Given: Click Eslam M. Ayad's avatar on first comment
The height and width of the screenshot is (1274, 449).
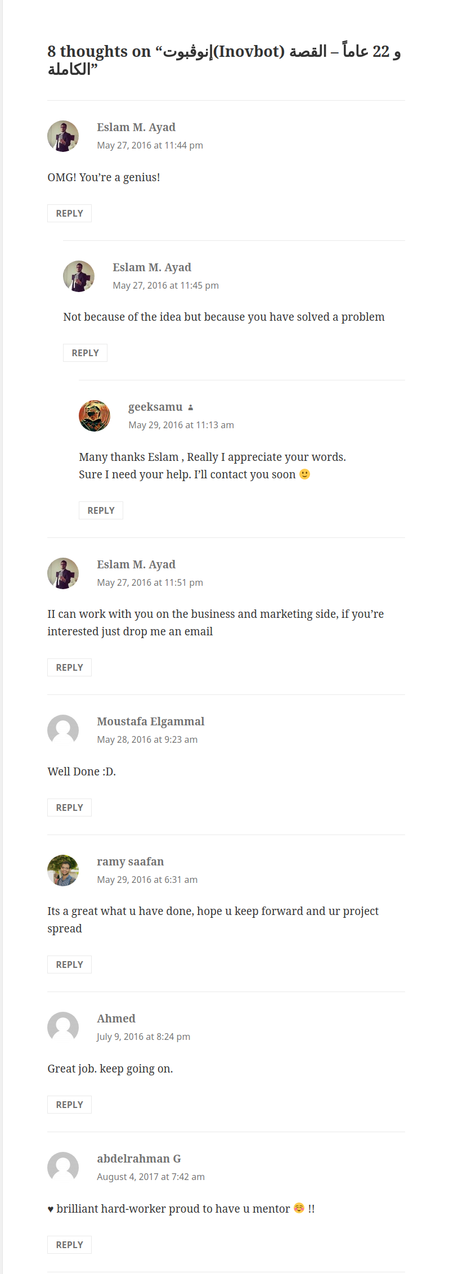Looking at the screenshot, I should pyautogui.click(x=63, y=136).
